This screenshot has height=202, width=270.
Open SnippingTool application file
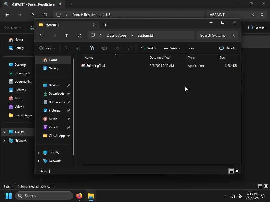[x=95, y=65]
